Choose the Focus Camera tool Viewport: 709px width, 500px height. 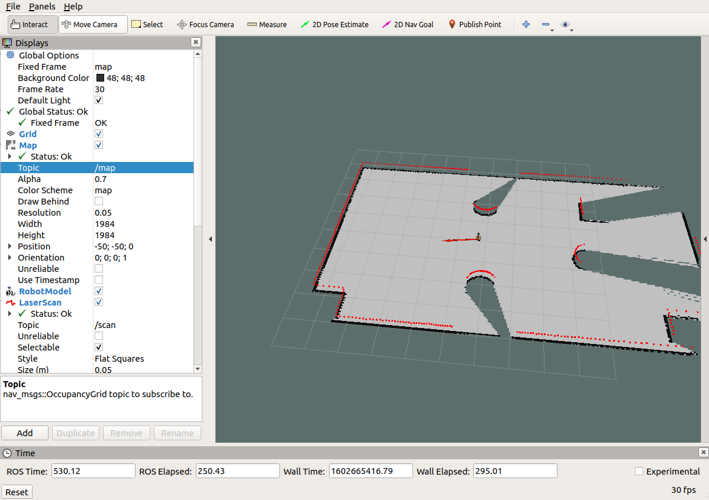pyautogui.click(x=205, y=25)
